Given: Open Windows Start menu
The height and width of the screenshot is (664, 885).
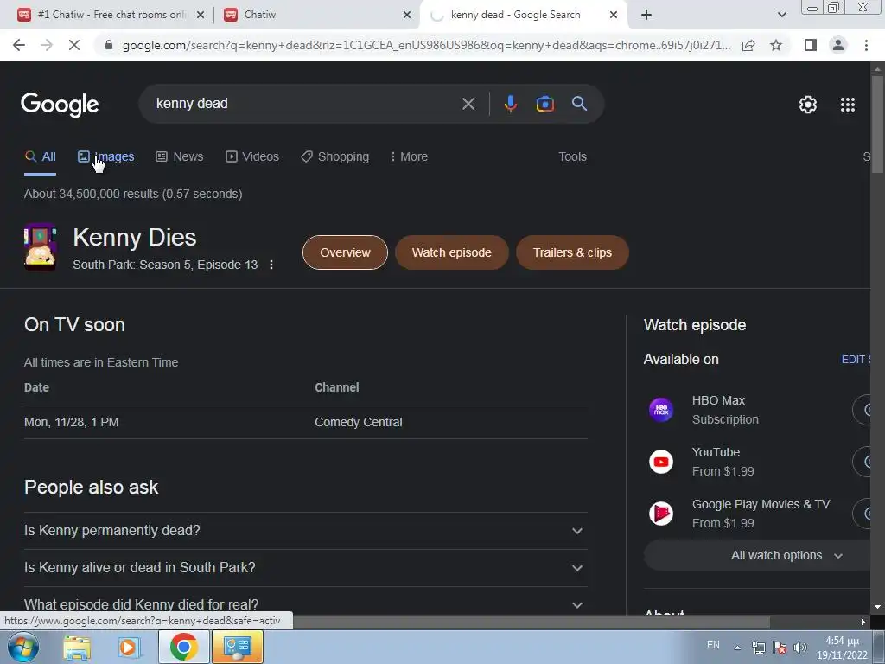Looking at the screenshot, I should tap(23, 647).
